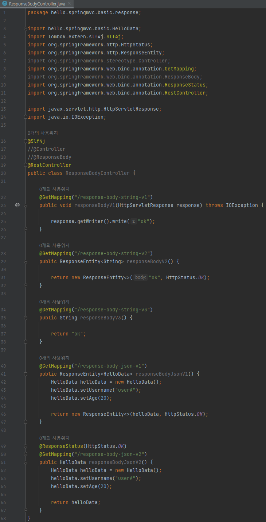Click line number 20 in the gutter
266x522 pixels.
pyautogui.click(x=4, y=173)
